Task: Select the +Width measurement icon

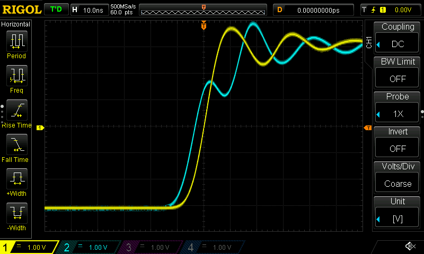Action: (17, 178)
